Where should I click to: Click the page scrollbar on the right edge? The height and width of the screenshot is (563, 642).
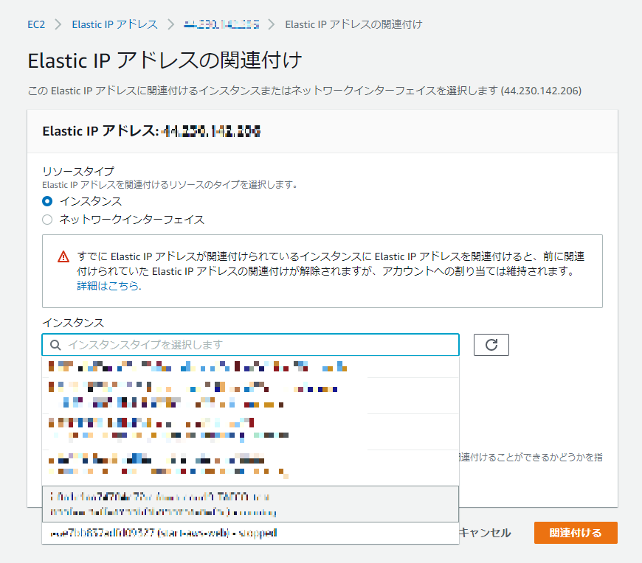click(638, 280)
